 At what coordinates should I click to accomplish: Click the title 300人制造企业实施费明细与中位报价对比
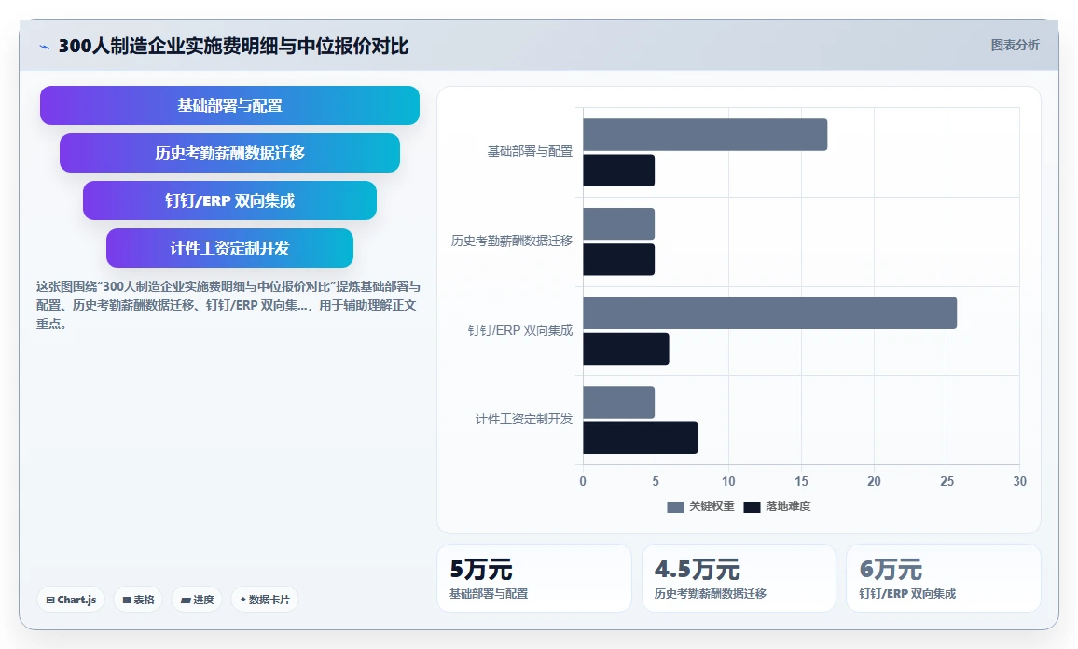(234, 46)
